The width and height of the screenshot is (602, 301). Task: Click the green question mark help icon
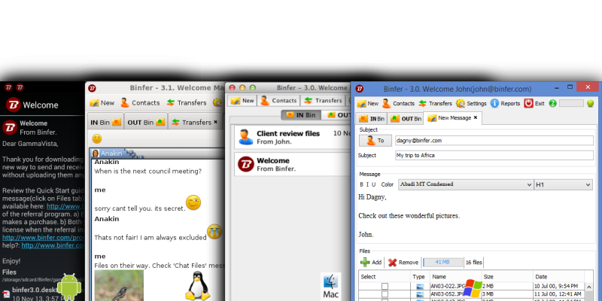[x=552, y=103]
